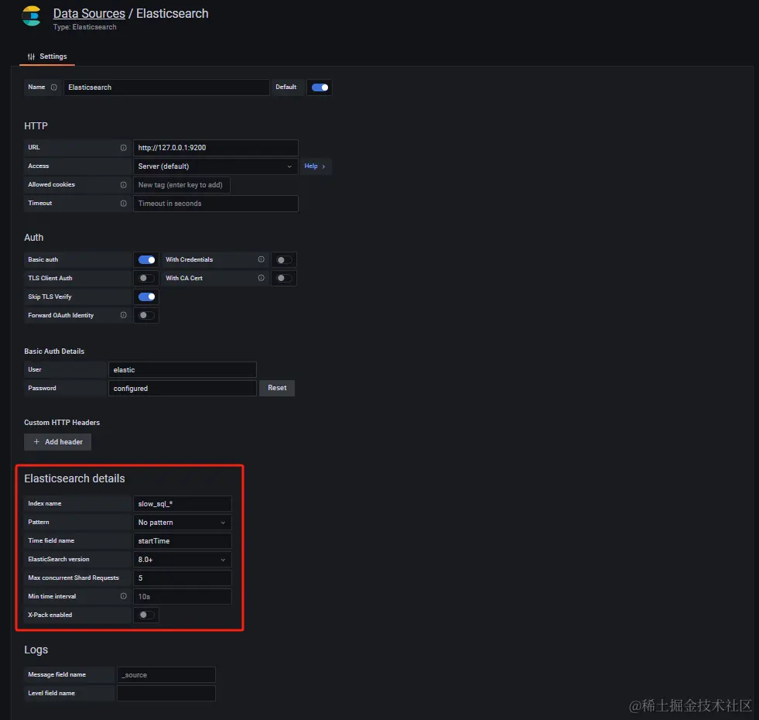Click the info icon beside With CA Cert
The image size is (759, 720).
[261, 278]
